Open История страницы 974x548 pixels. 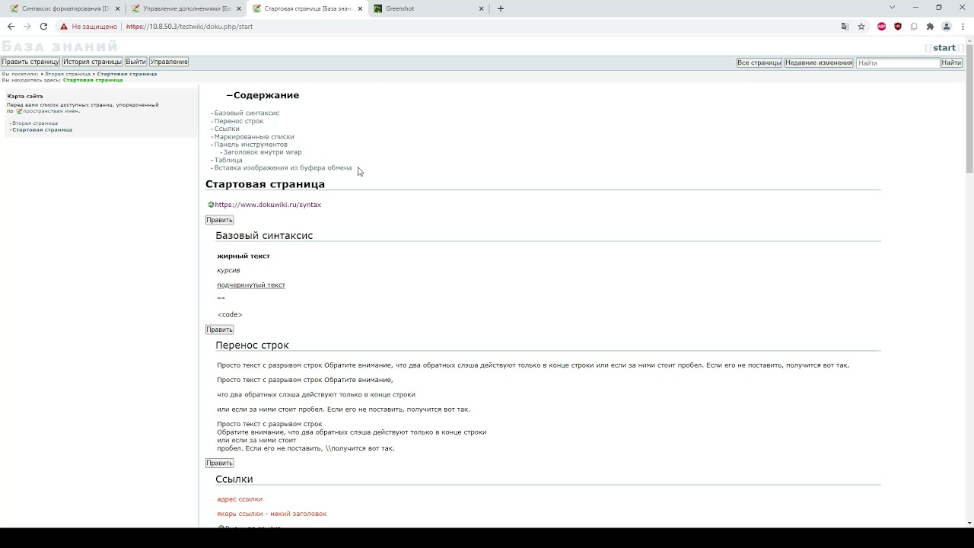(x=92, y=62)
